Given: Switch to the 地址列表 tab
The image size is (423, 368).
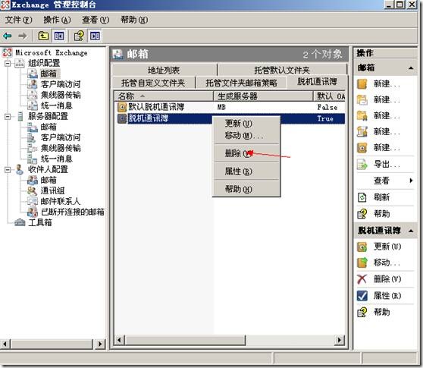Looking at the screenshot, I should 164,71.
